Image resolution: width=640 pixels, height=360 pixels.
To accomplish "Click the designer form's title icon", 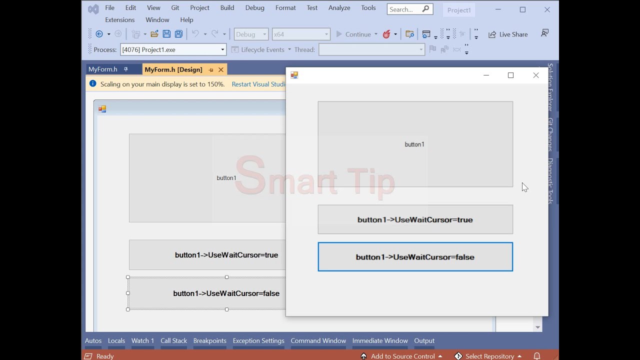I will (x=102, y=108).
